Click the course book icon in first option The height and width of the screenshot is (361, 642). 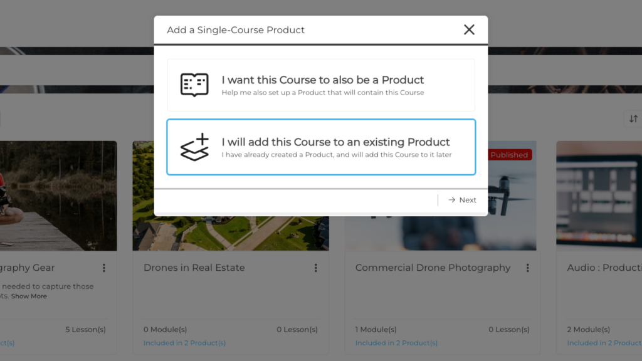pos(194,85)
